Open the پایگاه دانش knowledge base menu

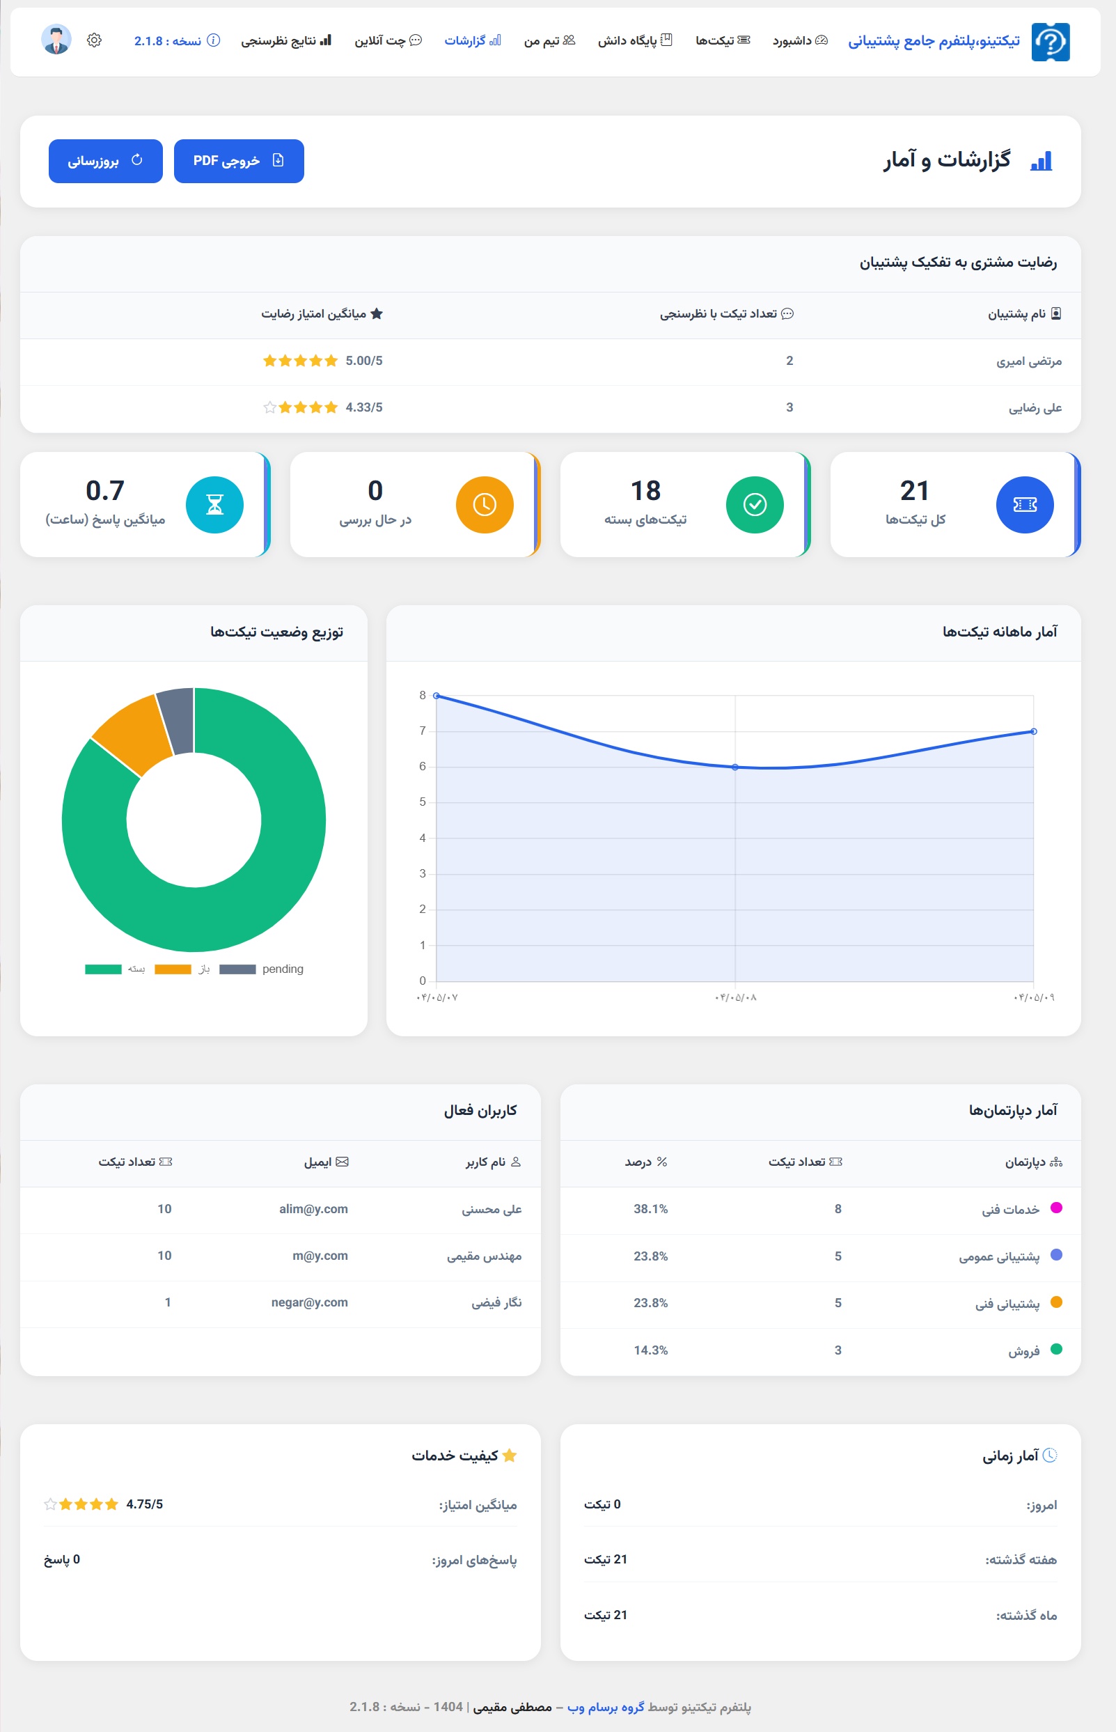point(635,40)
